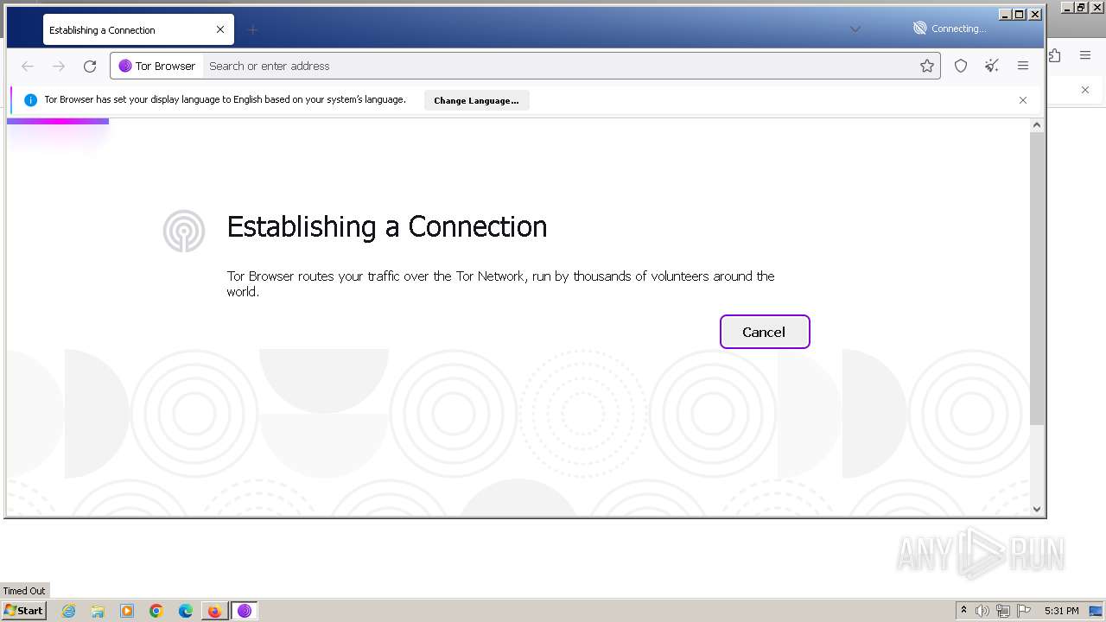Viewport: 1106px width, 622px height.
Task: Focus the search or address field
Action: click(562, 66)
